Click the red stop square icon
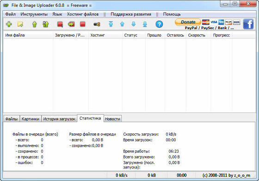Image resolution: width=259 pixels, height=181 pixels. (83, 24)
